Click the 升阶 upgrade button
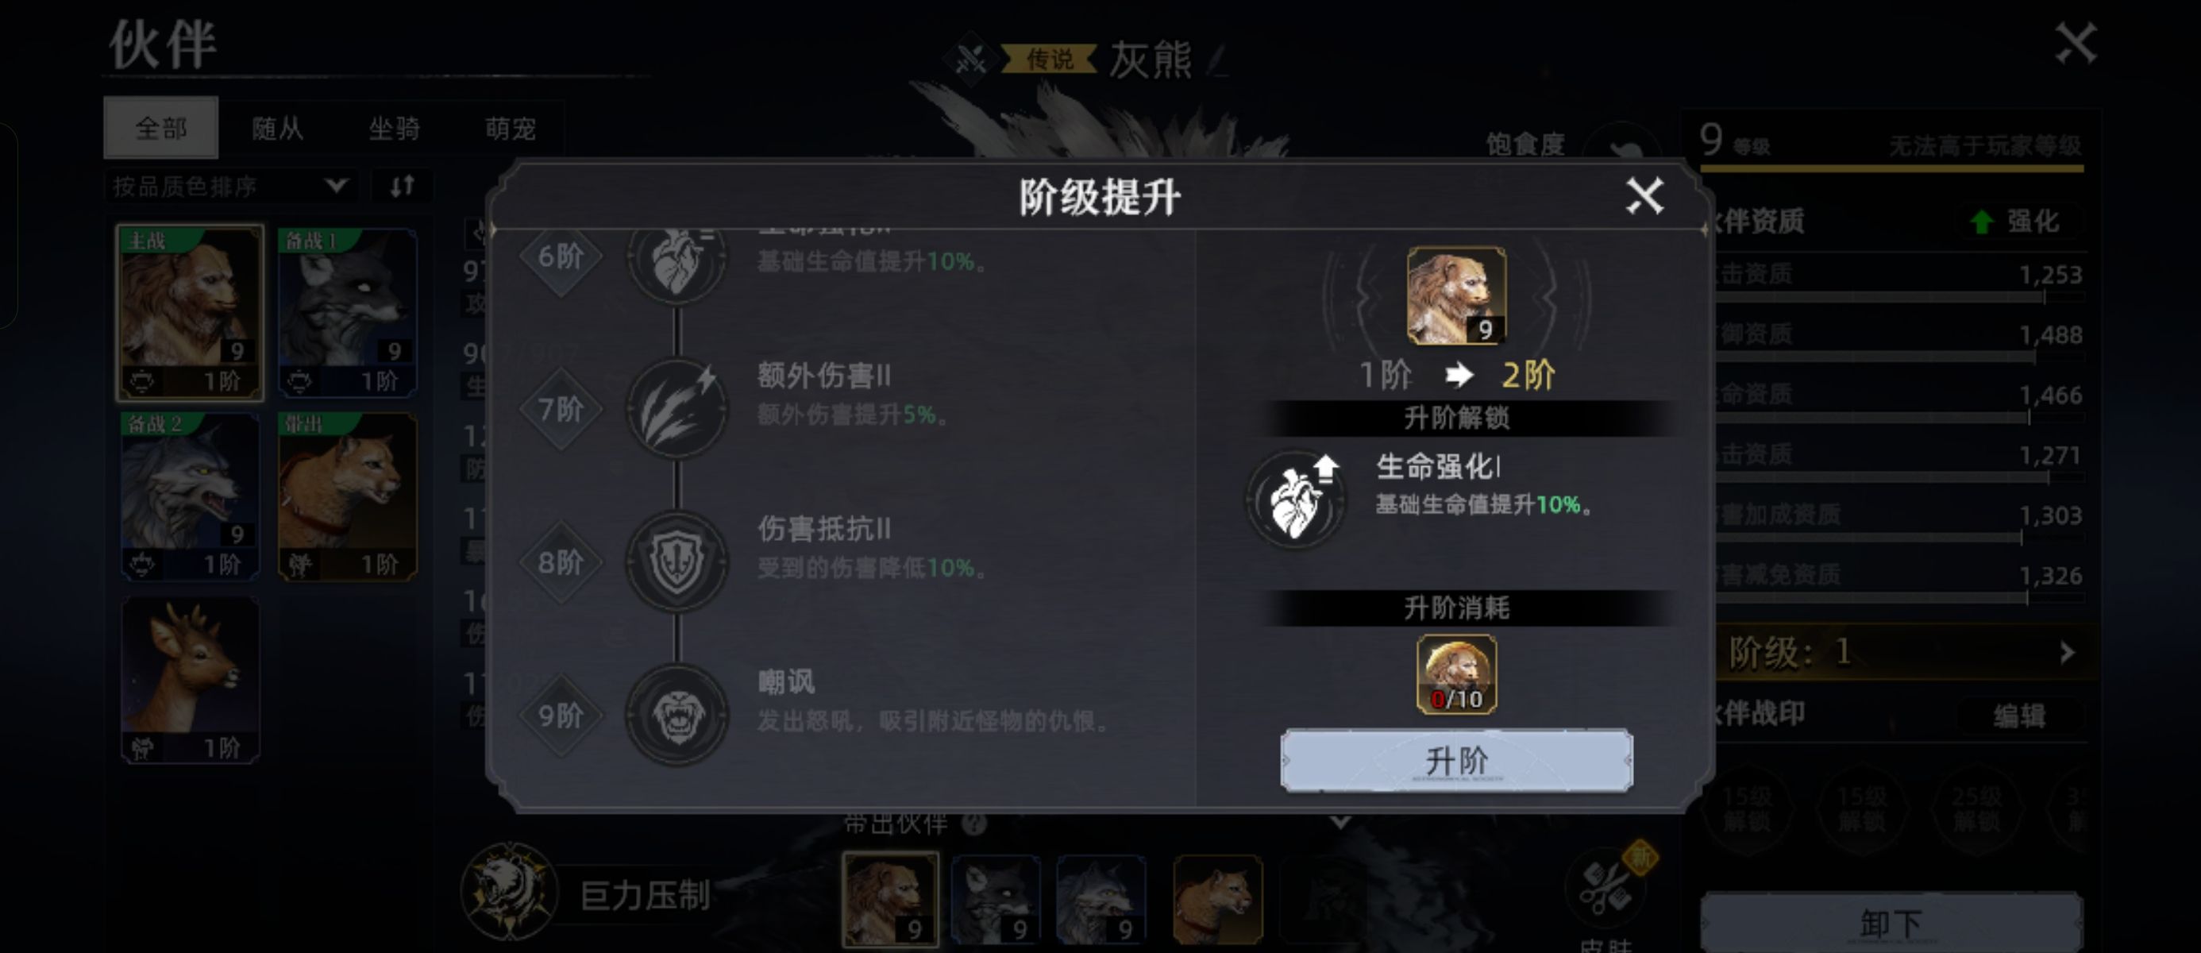This screenshot has width=2201, height=953. point(1457,760)
